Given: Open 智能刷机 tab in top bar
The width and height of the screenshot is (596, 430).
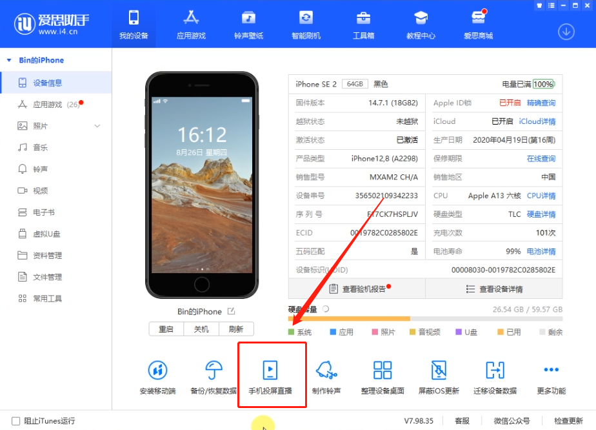Looking at the screenshot, I should pos(306,25).
